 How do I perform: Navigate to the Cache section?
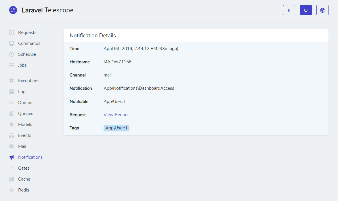tap(24, 179)
